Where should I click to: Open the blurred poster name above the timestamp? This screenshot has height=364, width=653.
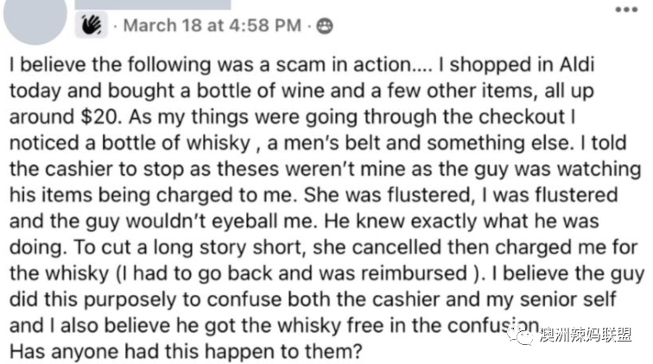click(153, 4)
